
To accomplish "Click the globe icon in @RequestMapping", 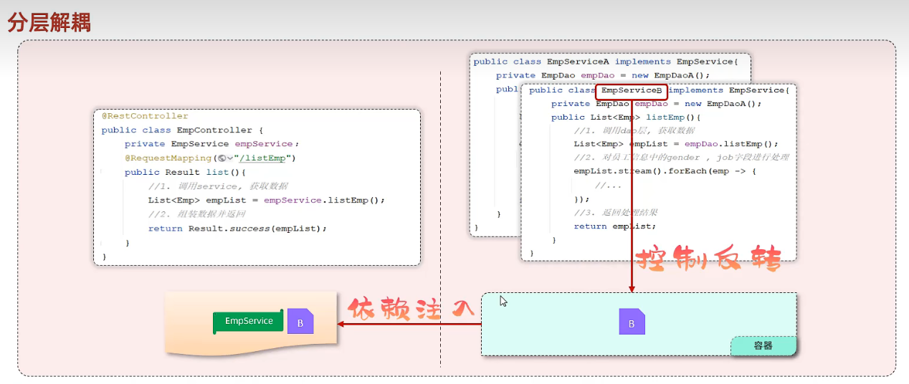I will point(222,158).
